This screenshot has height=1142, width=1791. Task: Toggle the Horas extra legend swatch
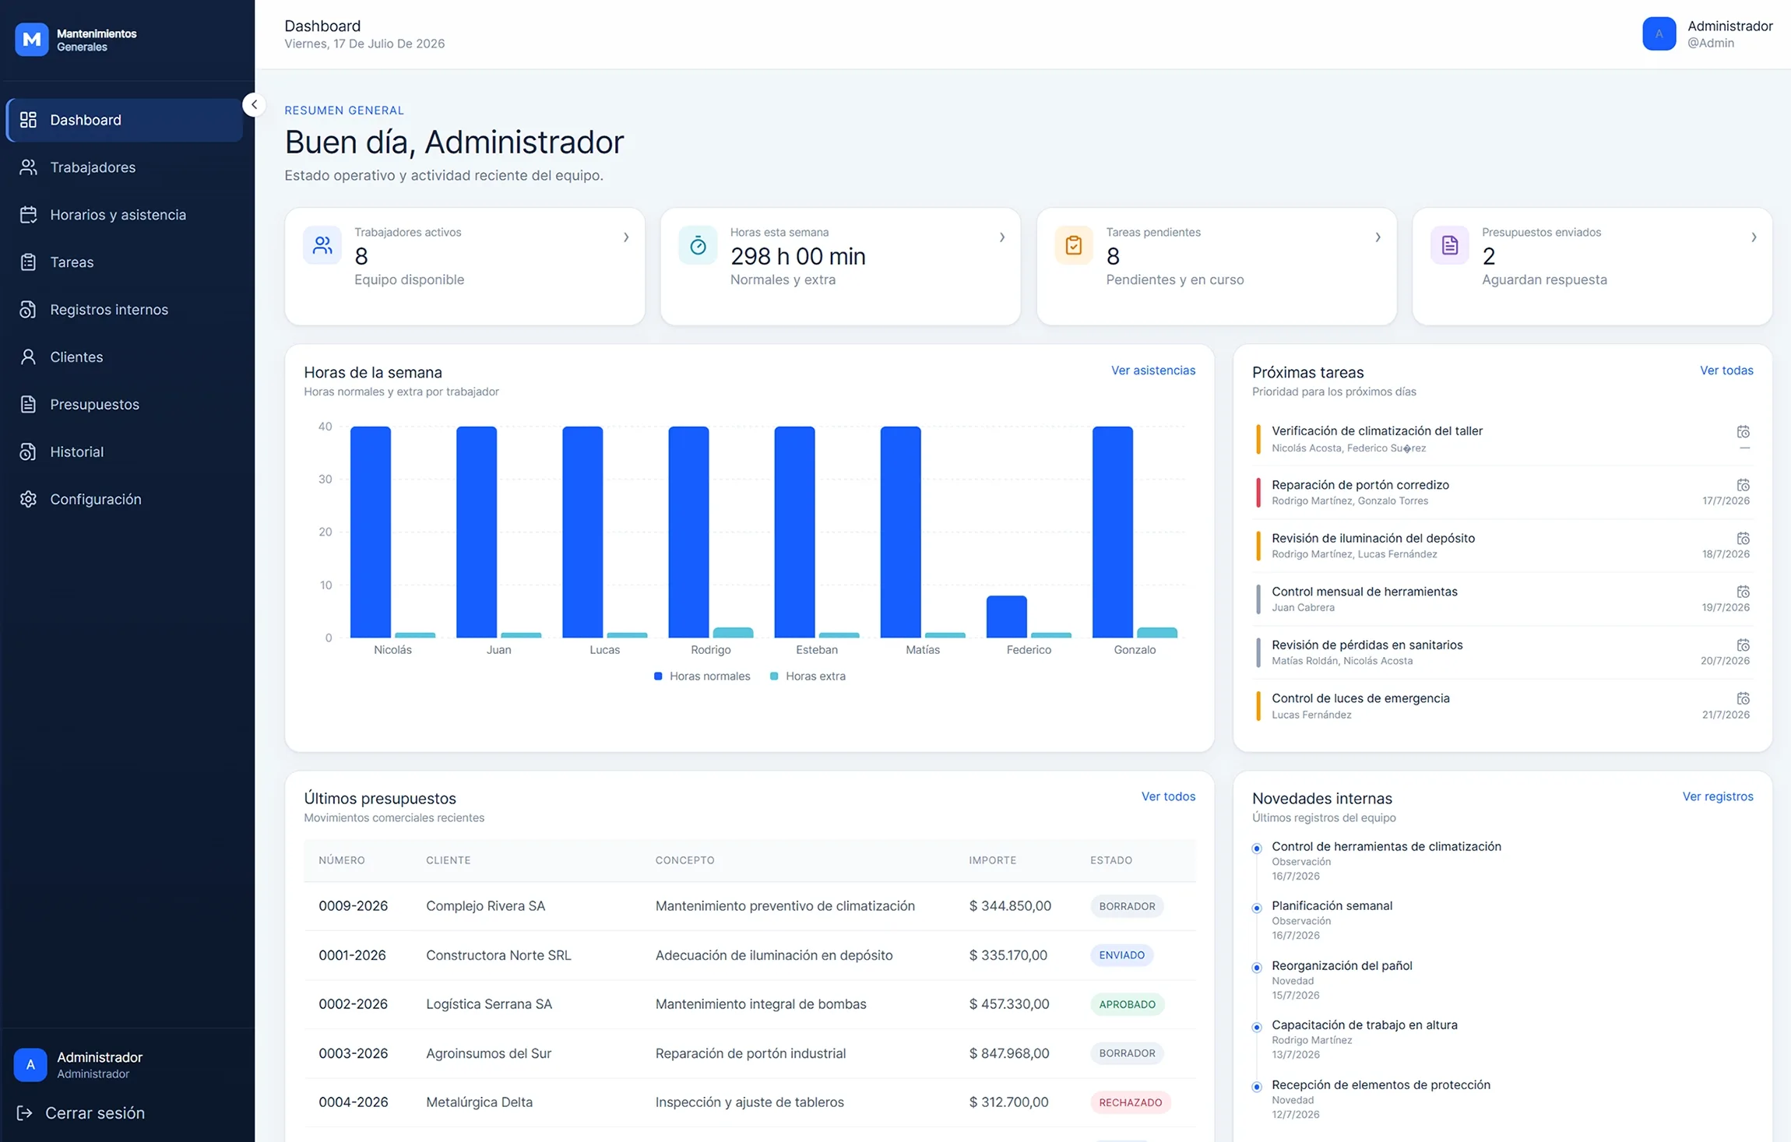774,676
